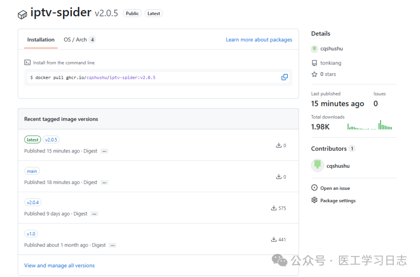Expand Digest ellipsis for v1.0 version

(x=112, y=245)
